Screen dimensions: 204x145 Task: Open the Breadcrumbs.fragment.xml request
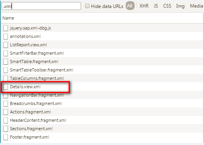(36, 103)
